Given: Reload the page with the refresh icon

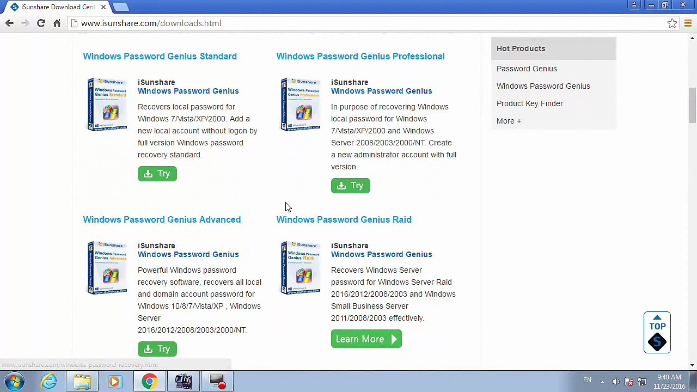Looking at the screenshot, I should click(x=41, y=23).
